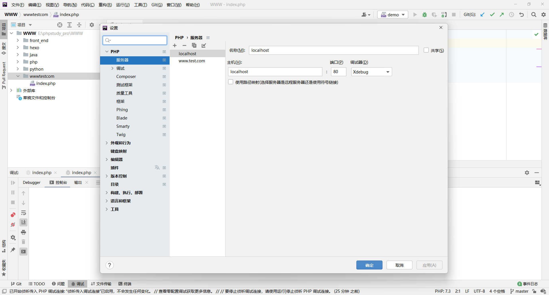Add a new PHP server with the plus icon
The image size is (549, 295).
(x=175, y=45)
